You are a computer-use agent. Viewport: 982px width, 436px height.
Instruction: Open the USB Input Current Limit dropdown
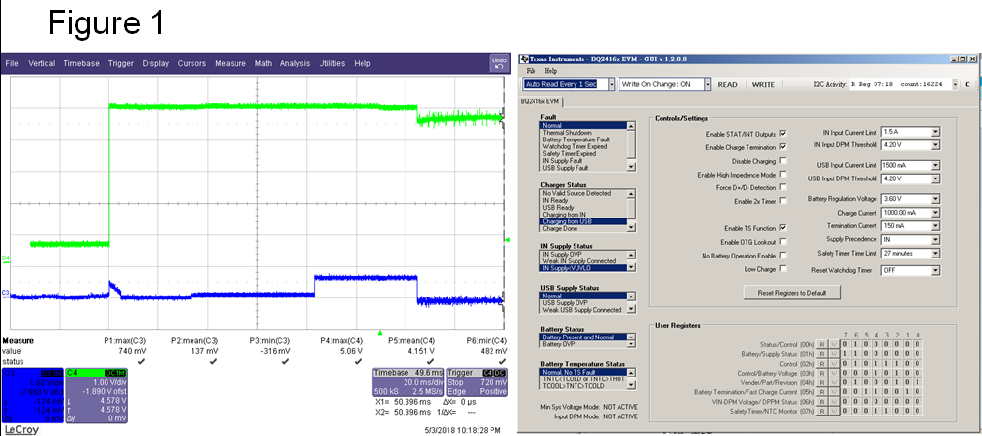pyautogui.click(x=935, y=165)
